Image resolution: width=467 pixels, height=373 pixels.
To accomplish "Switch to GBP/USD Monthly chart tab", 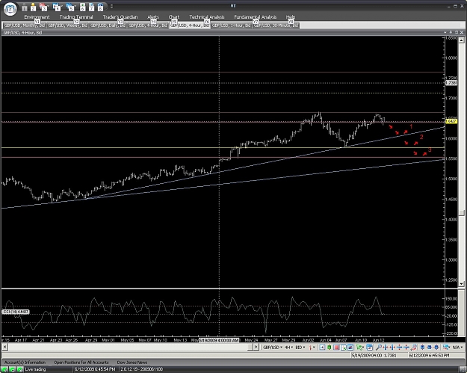I will pos(25,25).
